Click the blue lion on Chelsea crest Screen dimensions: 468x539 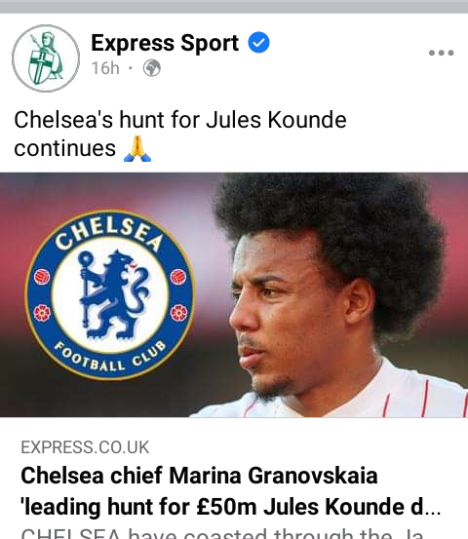coord(112,295)
